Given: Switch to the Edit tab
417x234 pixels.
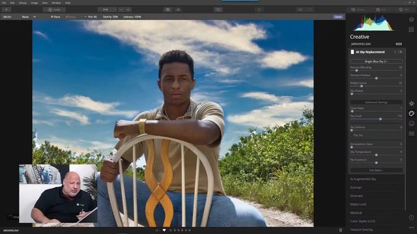Looking at the screenshot, I should (x=381, y=10).
